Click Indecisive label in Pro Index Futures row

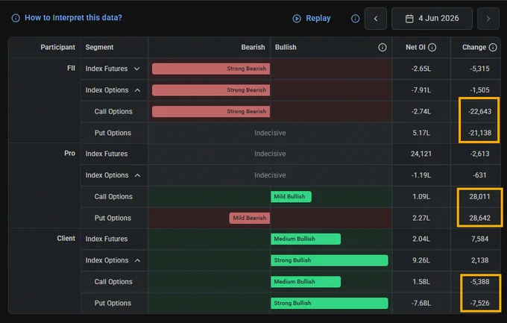(270, 154)
